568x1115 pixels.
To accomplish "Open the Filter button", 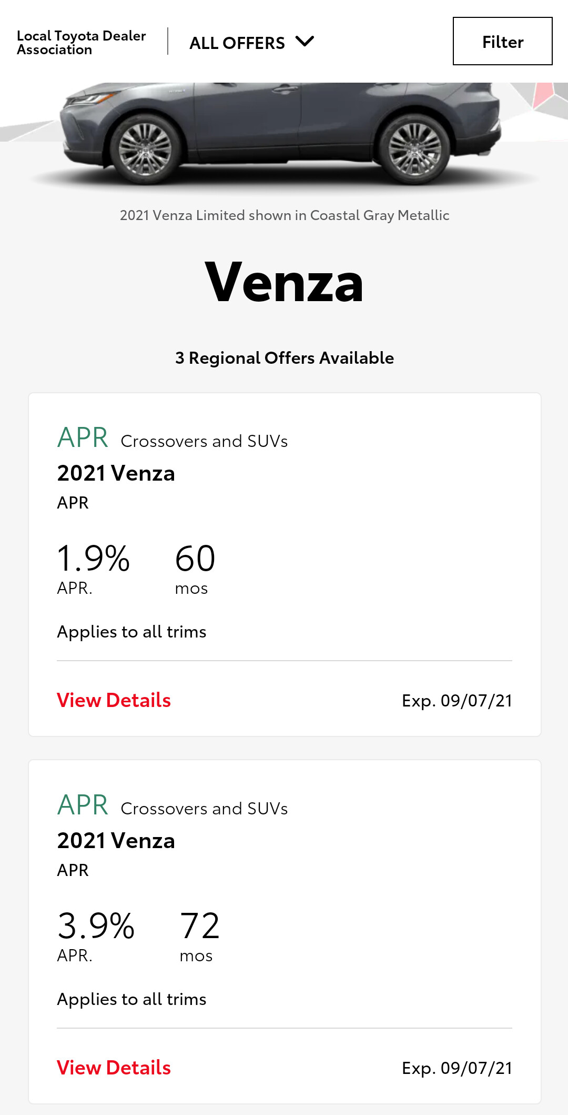I will coord(502,42).
